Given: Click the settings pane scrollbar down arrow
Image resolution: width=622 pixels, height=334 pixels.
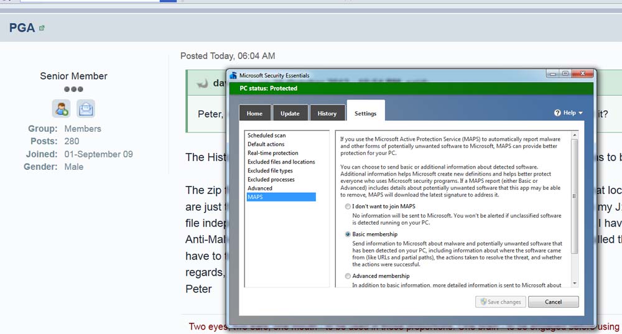Looking at the screenshot, I should pyautogui.click(x=574, y=283).
